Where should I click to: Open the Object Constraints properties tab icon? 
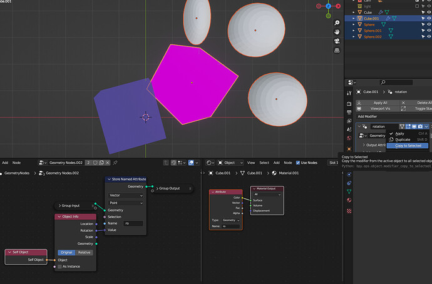click(349, 183)
